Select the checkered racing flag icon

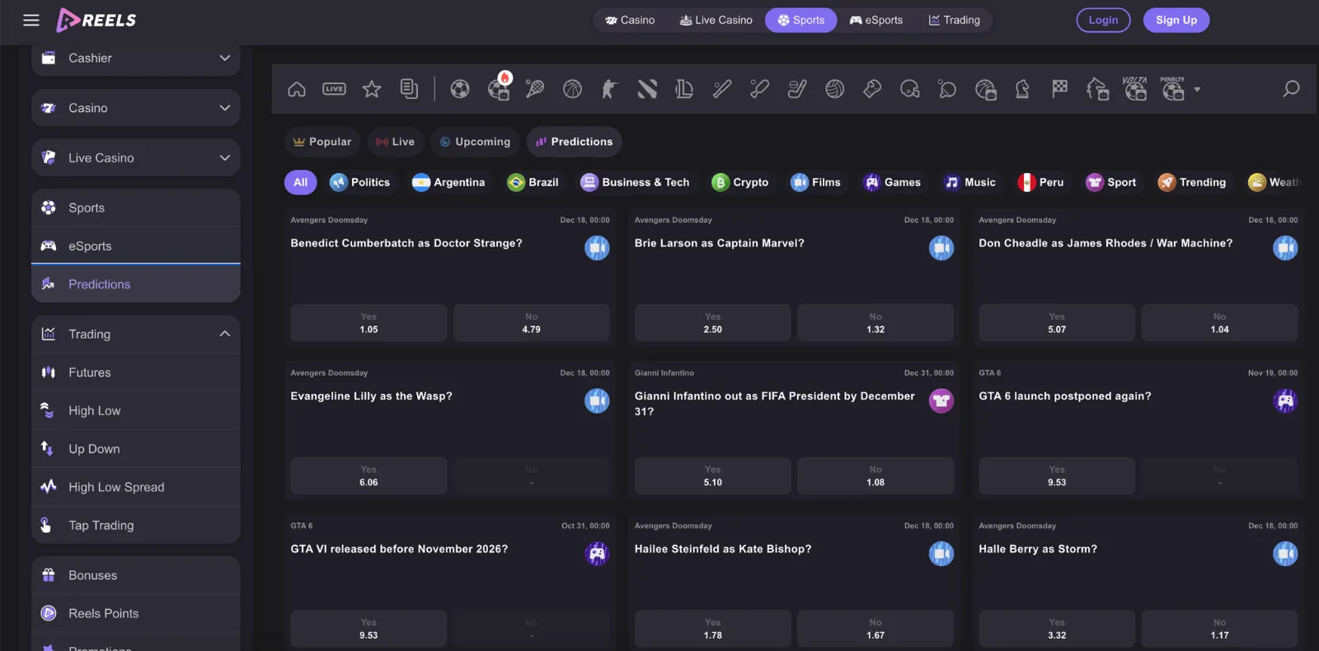coord(1059,88)
